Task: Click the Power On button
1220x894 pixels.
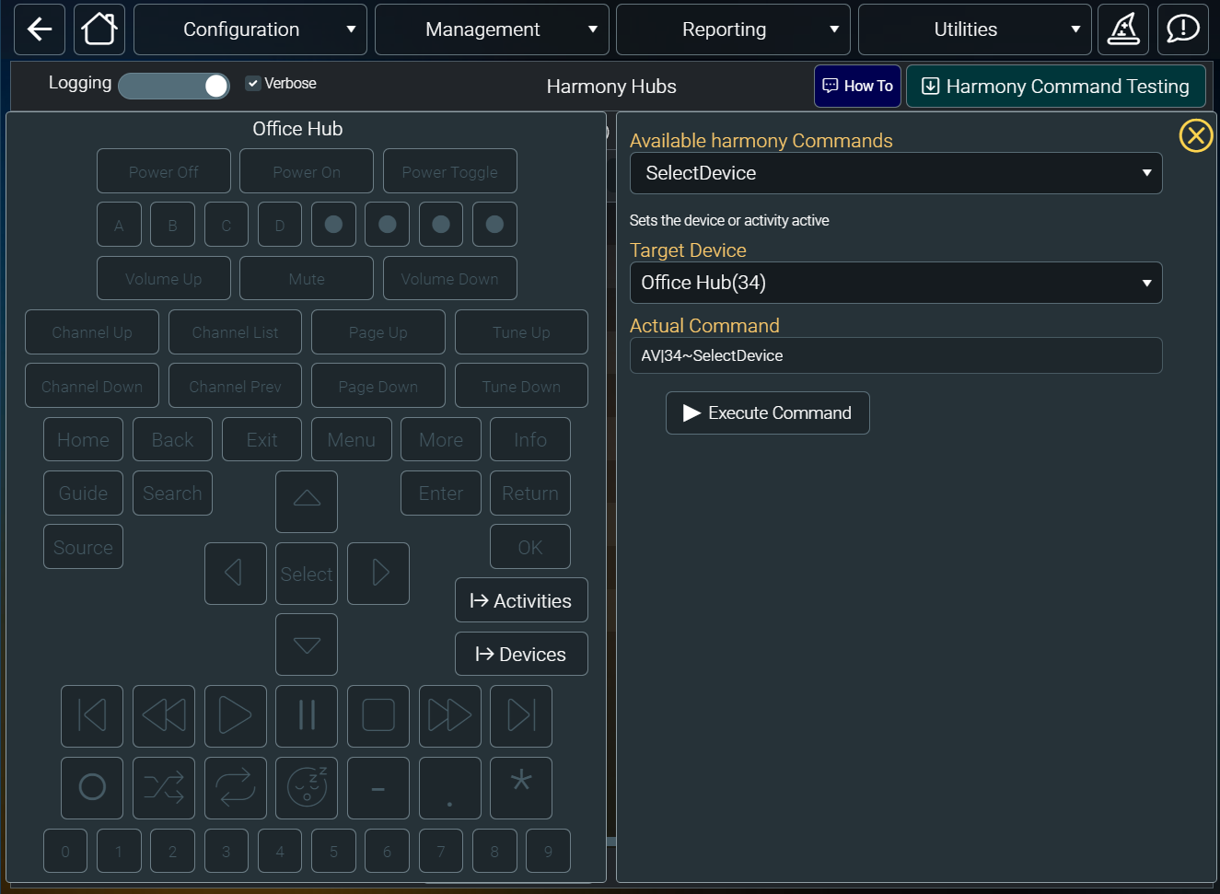Action: point(307,171)
